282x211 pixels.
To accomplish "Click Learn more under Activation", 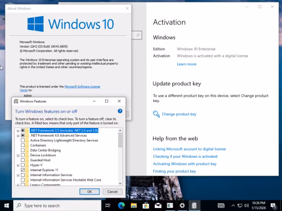I will coord(187,64).
